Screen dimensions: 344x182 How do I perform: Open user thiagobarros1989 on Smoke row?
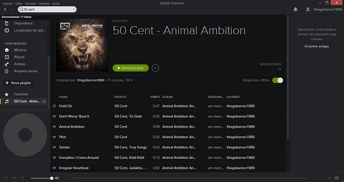[241, 147]
